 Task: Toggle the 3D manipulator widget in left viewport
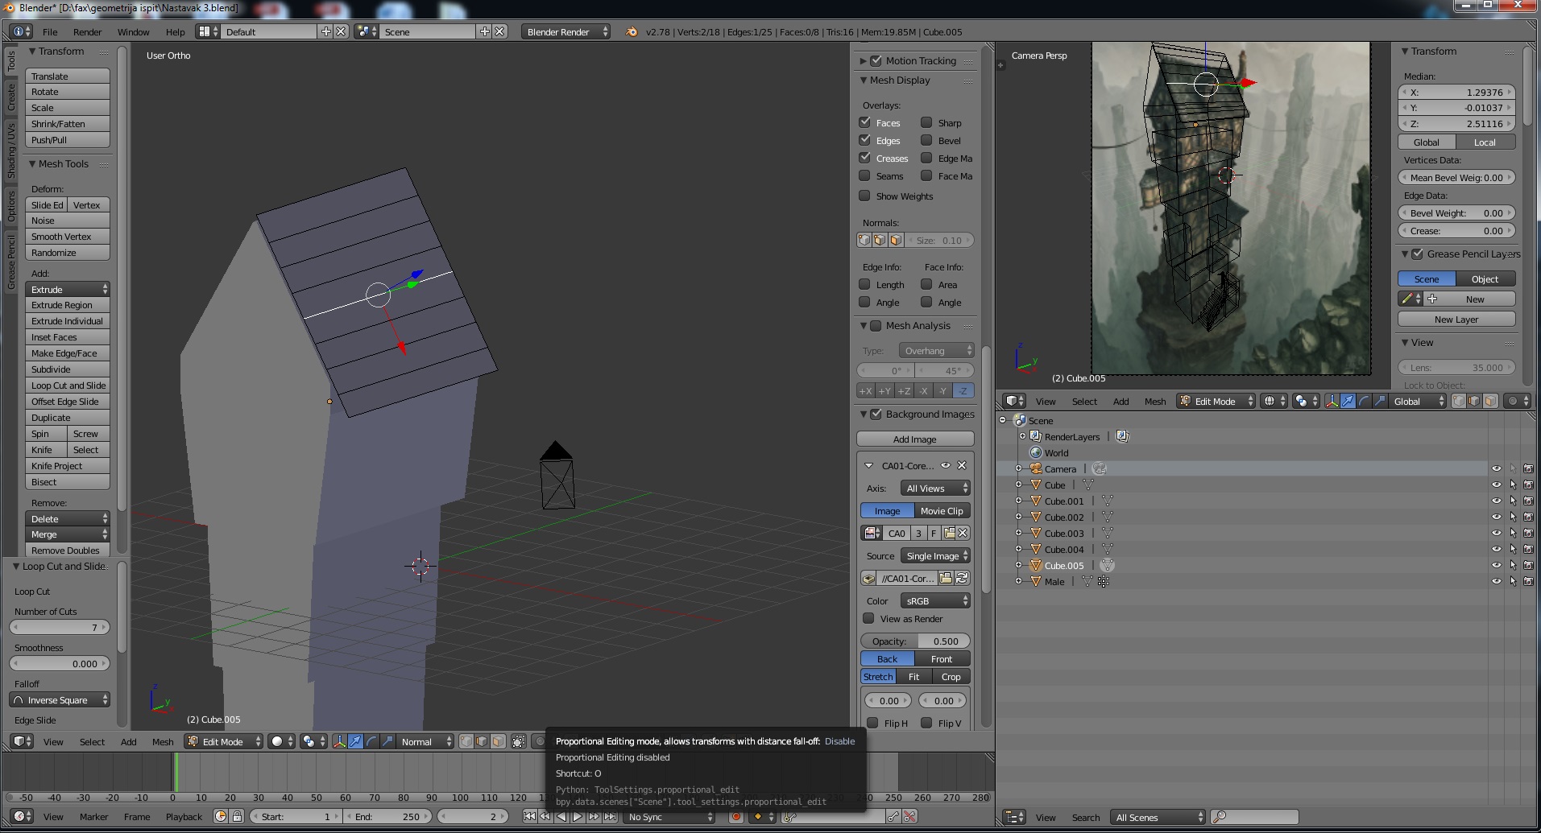click(x=339, y=741)
